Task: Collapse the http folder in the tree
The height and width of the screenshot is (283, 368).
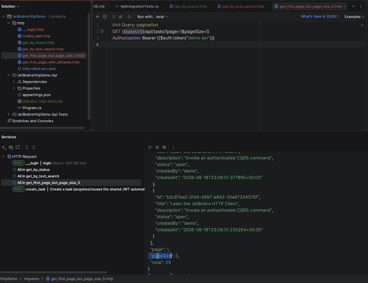Action: (9, 23)
